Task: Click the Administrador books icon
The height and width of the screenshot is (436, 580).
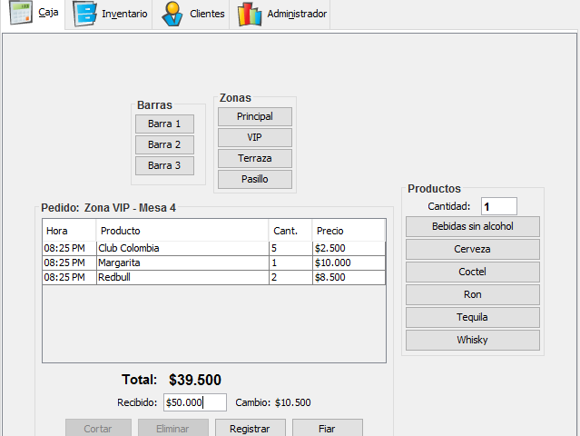Action: coord(250,15)
